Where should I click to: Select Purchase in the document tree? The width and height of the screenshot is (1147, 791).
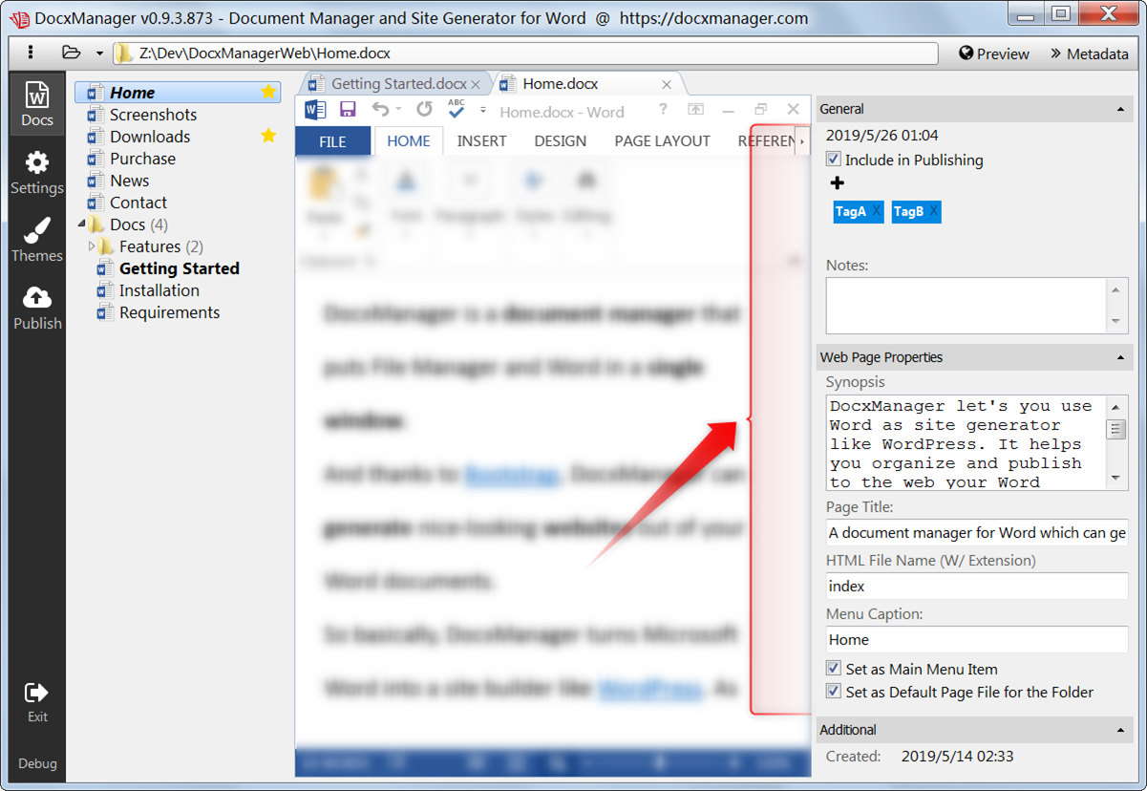(142, 159)
